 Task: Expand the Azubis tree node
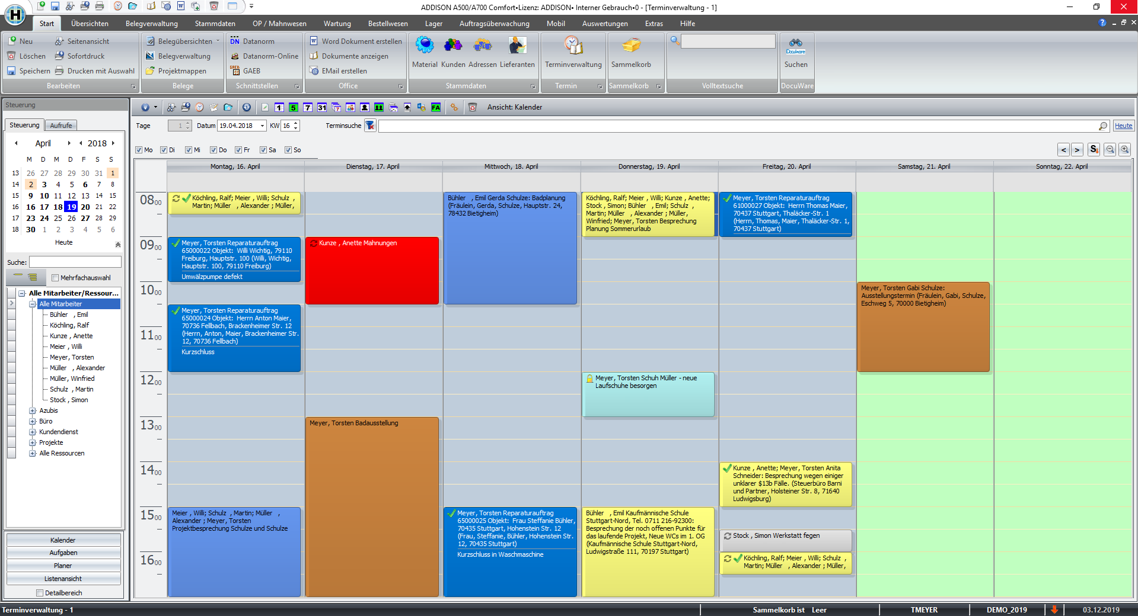click(33, 411)
